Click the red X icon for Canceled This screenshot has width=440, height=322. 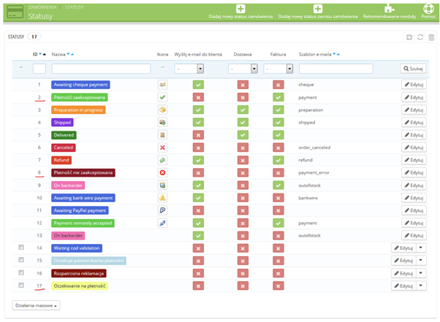(162, 147)
